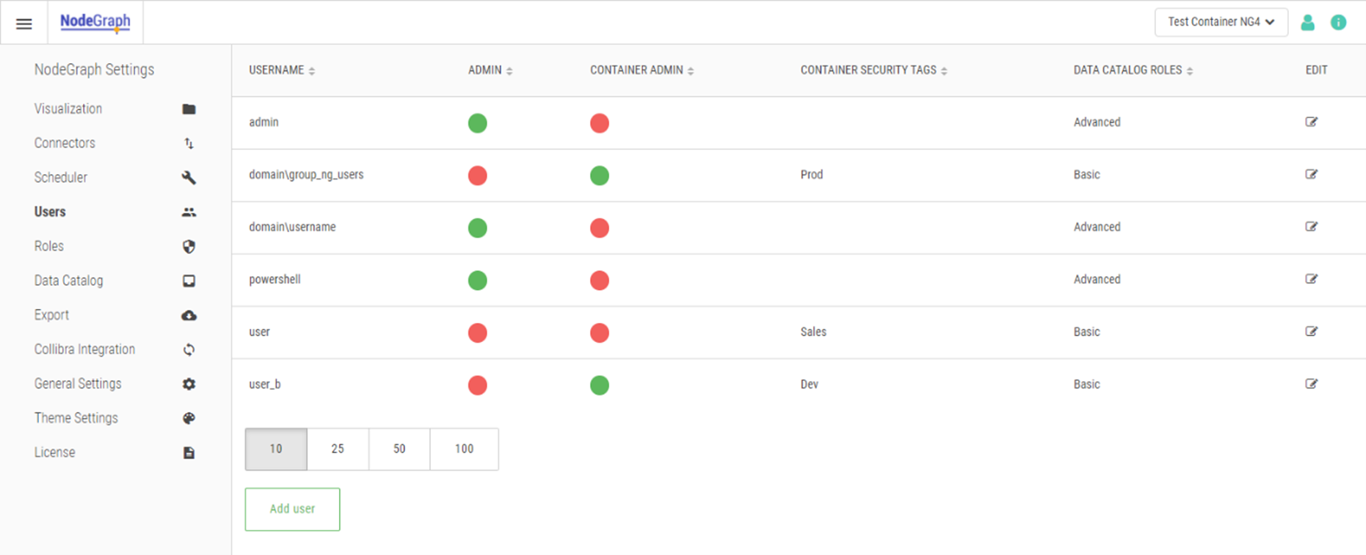Open the user profile icon
Image resolution: width=1366 pixels, height=555 pixels.
click(1307, 23)
